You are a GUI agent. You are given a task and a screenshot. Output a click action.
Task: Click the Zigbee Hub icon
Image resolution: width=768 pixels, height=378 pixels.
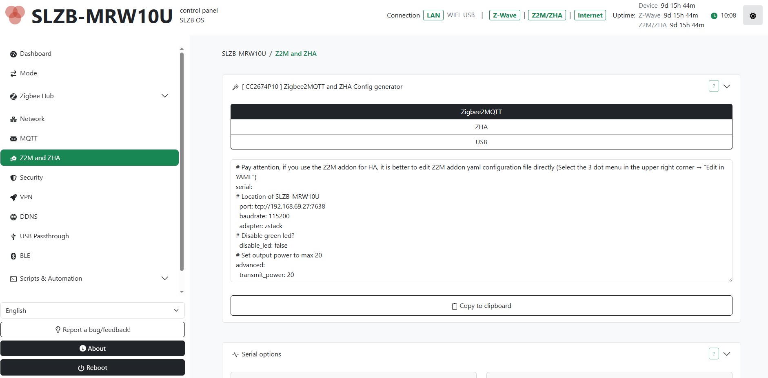point(13,96)
